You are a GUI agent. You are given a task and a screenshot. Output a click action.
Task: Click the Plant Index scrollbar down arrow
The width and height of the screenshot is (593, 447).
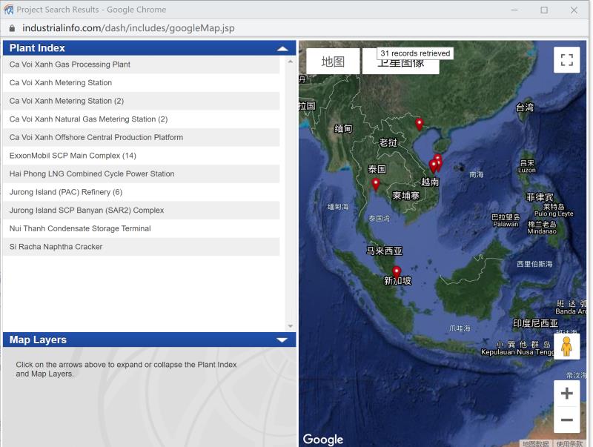point(290,326)
